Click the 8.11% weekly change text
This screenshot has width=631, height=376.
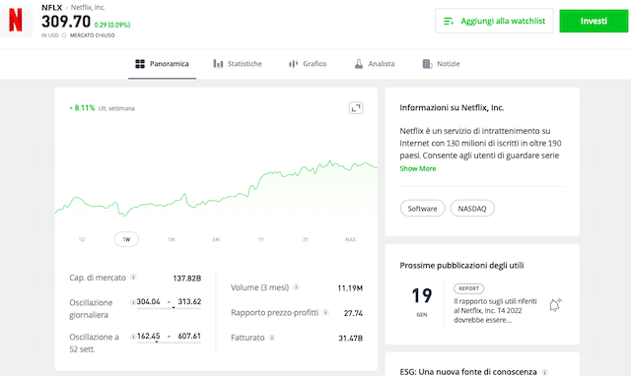[x=85, y=107]
